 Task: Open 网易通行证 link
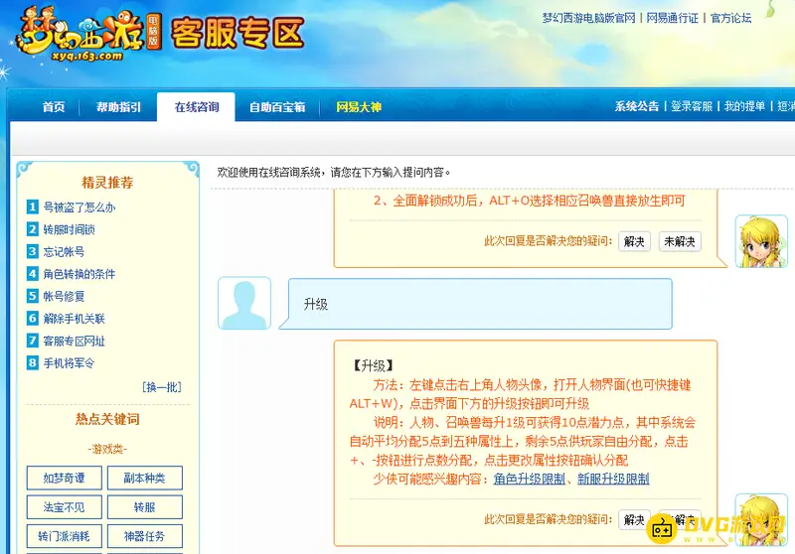673,18
